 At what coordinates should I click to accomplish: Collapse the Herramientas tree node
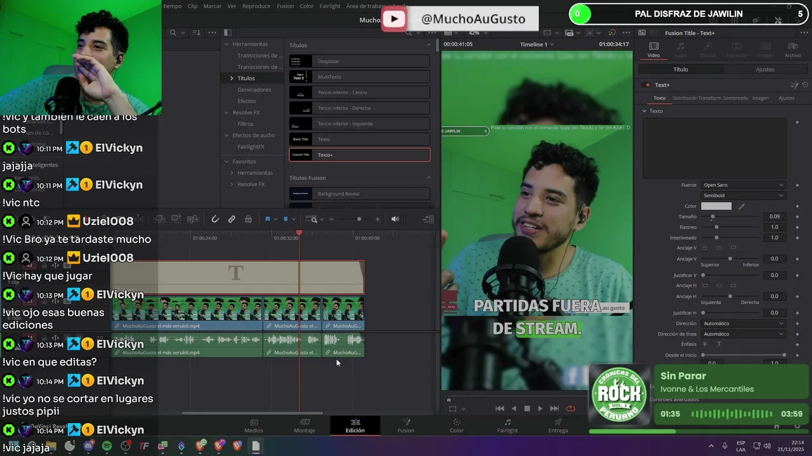click(x=226, y=44)
